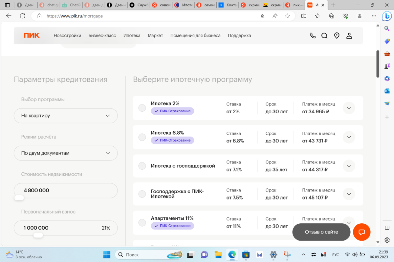The height and width of the screenshot is (262, 394).
Task: Open browser collections icon
Action: [331, 16]
